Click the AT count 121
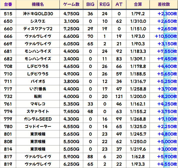The image size is (178, 168). [x=119, y=97]
